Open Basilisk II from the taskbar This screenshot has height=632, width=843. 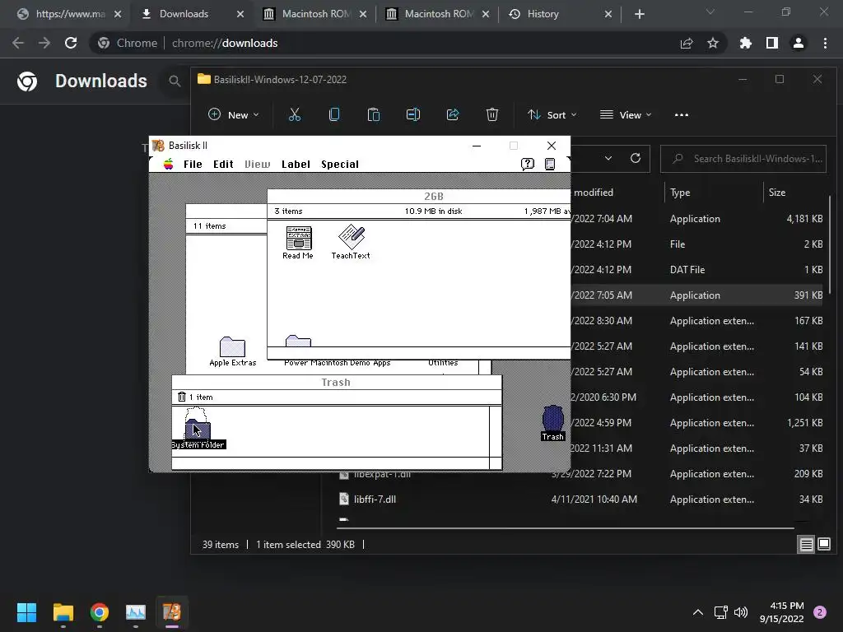[172, 612]
